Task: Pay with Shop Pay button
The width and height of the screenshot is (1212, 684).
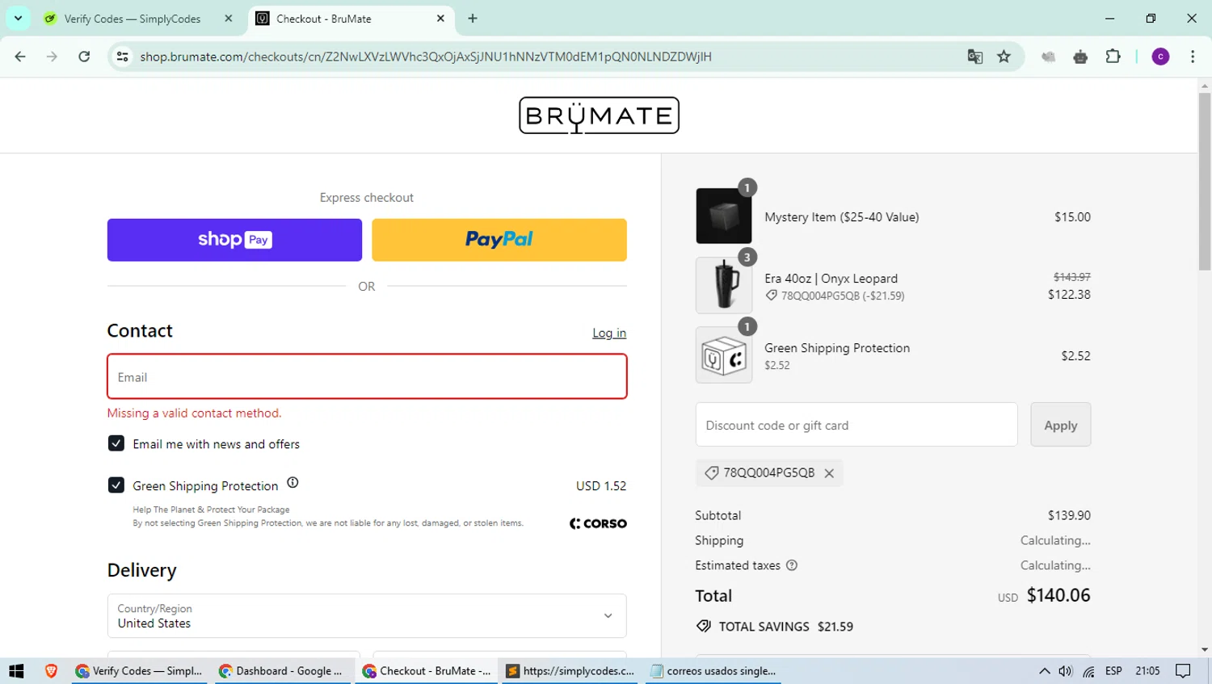Action: (234, 240)
